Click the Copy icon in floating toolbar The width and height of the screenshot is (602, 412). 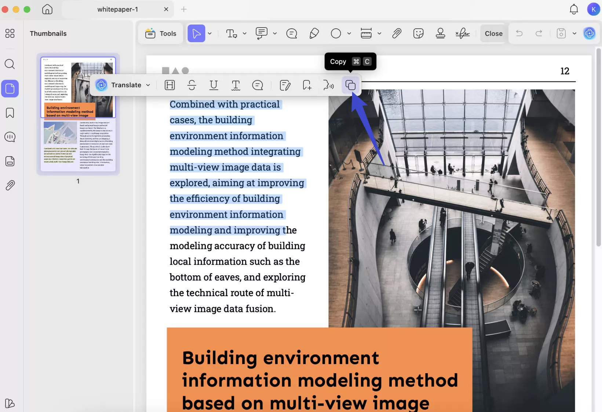350,85
